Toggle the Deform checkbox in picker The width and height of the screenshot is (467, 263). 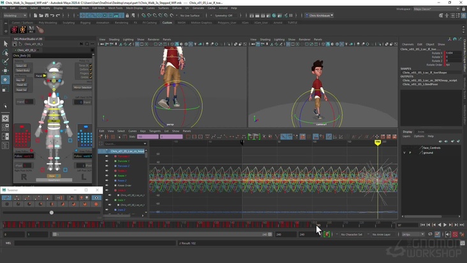coord(91,70)
